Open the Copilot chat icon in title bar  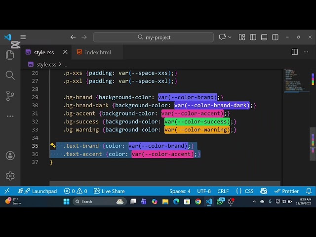click(222, 38)
